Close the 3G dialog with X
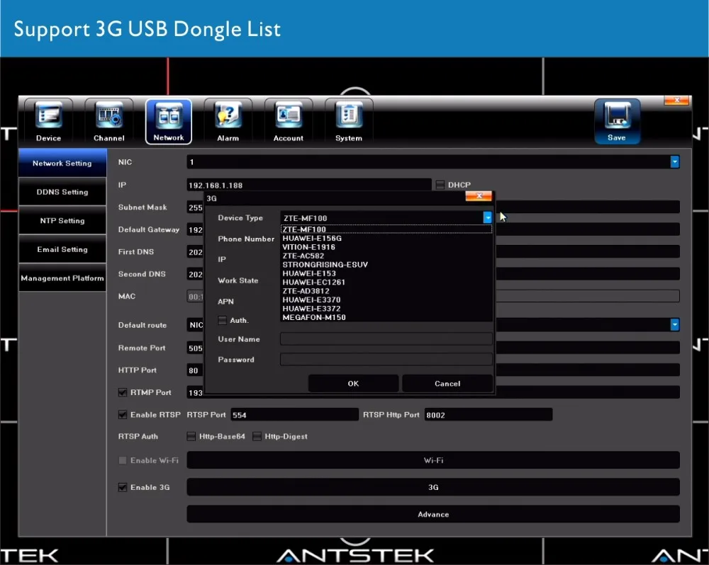The height and width of the screenshot is (565, 709). click(479, 195)
